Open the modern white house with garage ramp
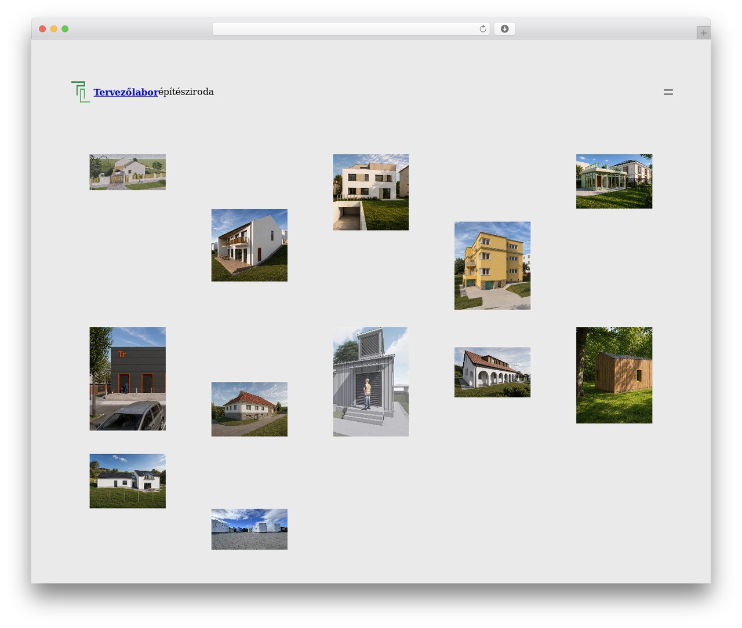Screen dimensions: 742x628 tap(371, 192)
